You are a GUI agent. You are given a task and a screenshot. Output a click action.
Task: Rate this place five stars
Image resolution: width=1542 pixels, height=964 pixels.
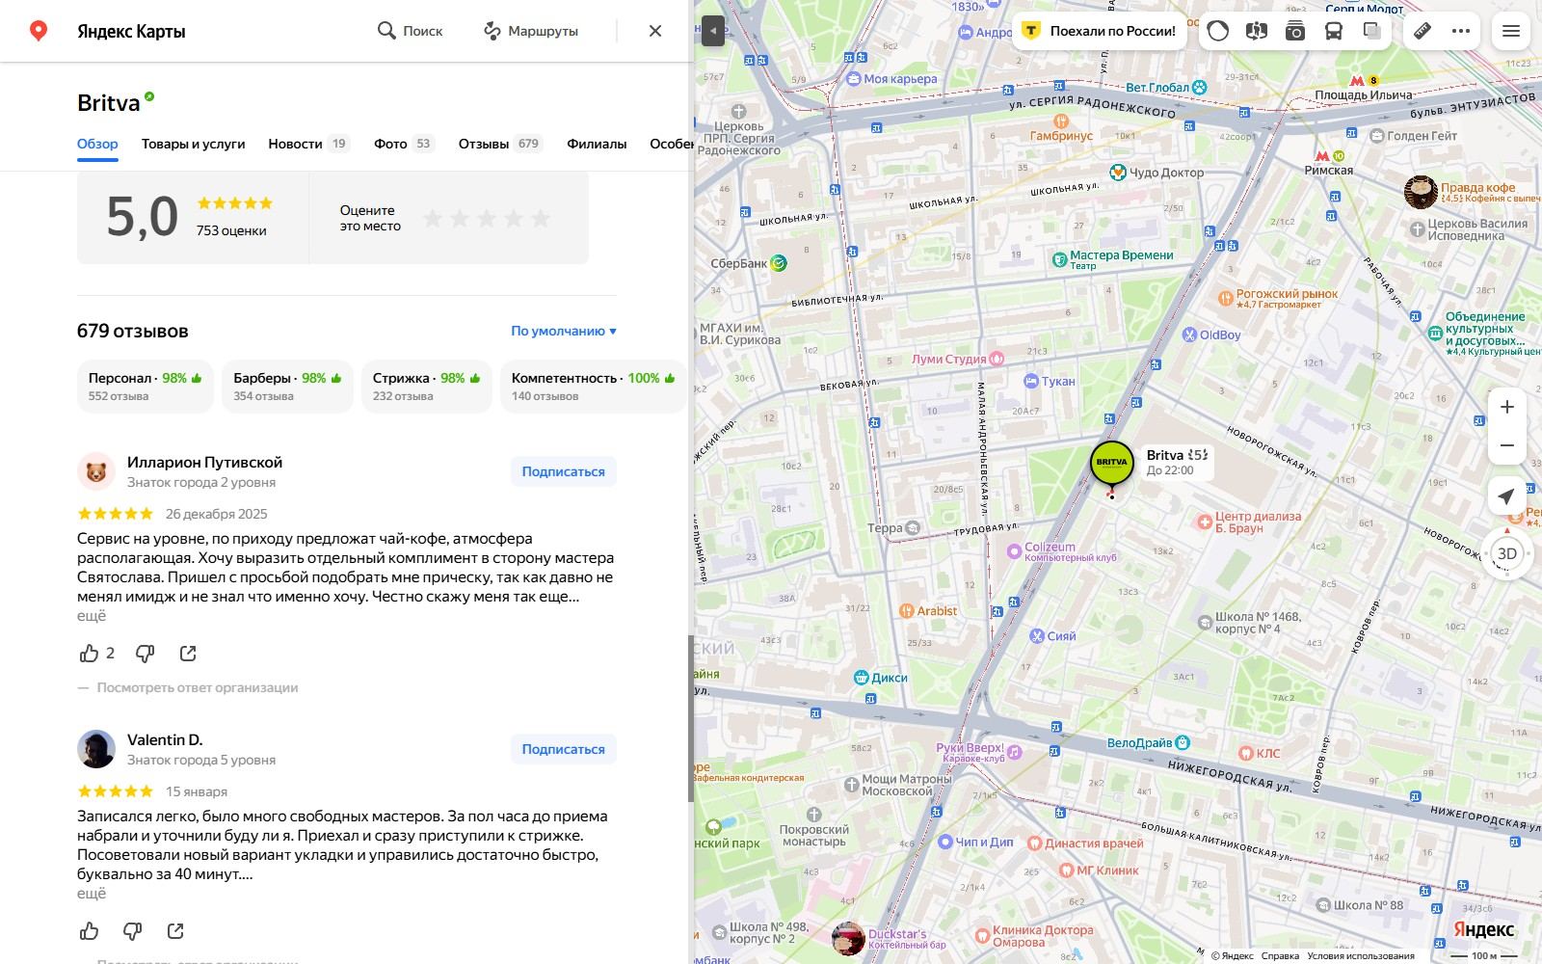click(x=542, y=219)
